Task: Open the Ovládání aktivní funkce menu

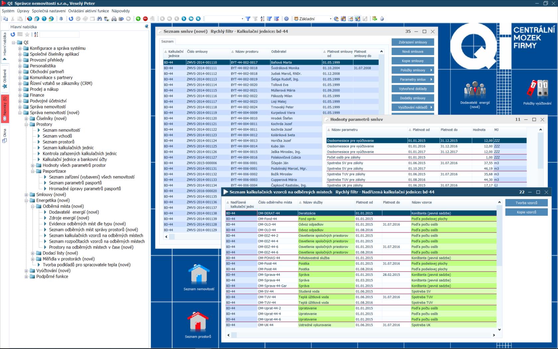Action: coord(89,11)
